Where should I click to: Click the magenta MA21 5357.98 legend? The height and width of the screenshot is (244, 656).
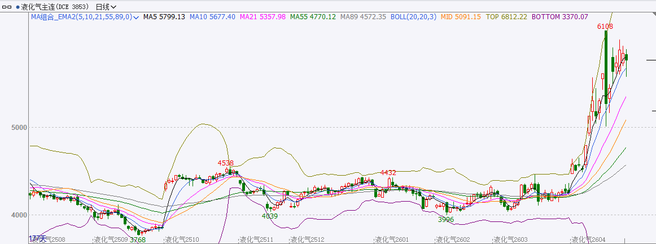[263, 18]
